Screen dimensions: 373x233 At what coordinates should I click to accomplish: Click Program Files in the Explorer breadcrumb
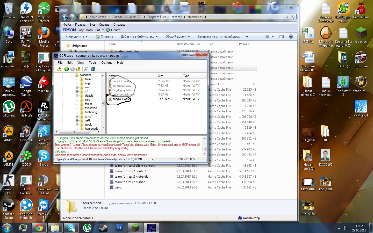click(157, 17)
